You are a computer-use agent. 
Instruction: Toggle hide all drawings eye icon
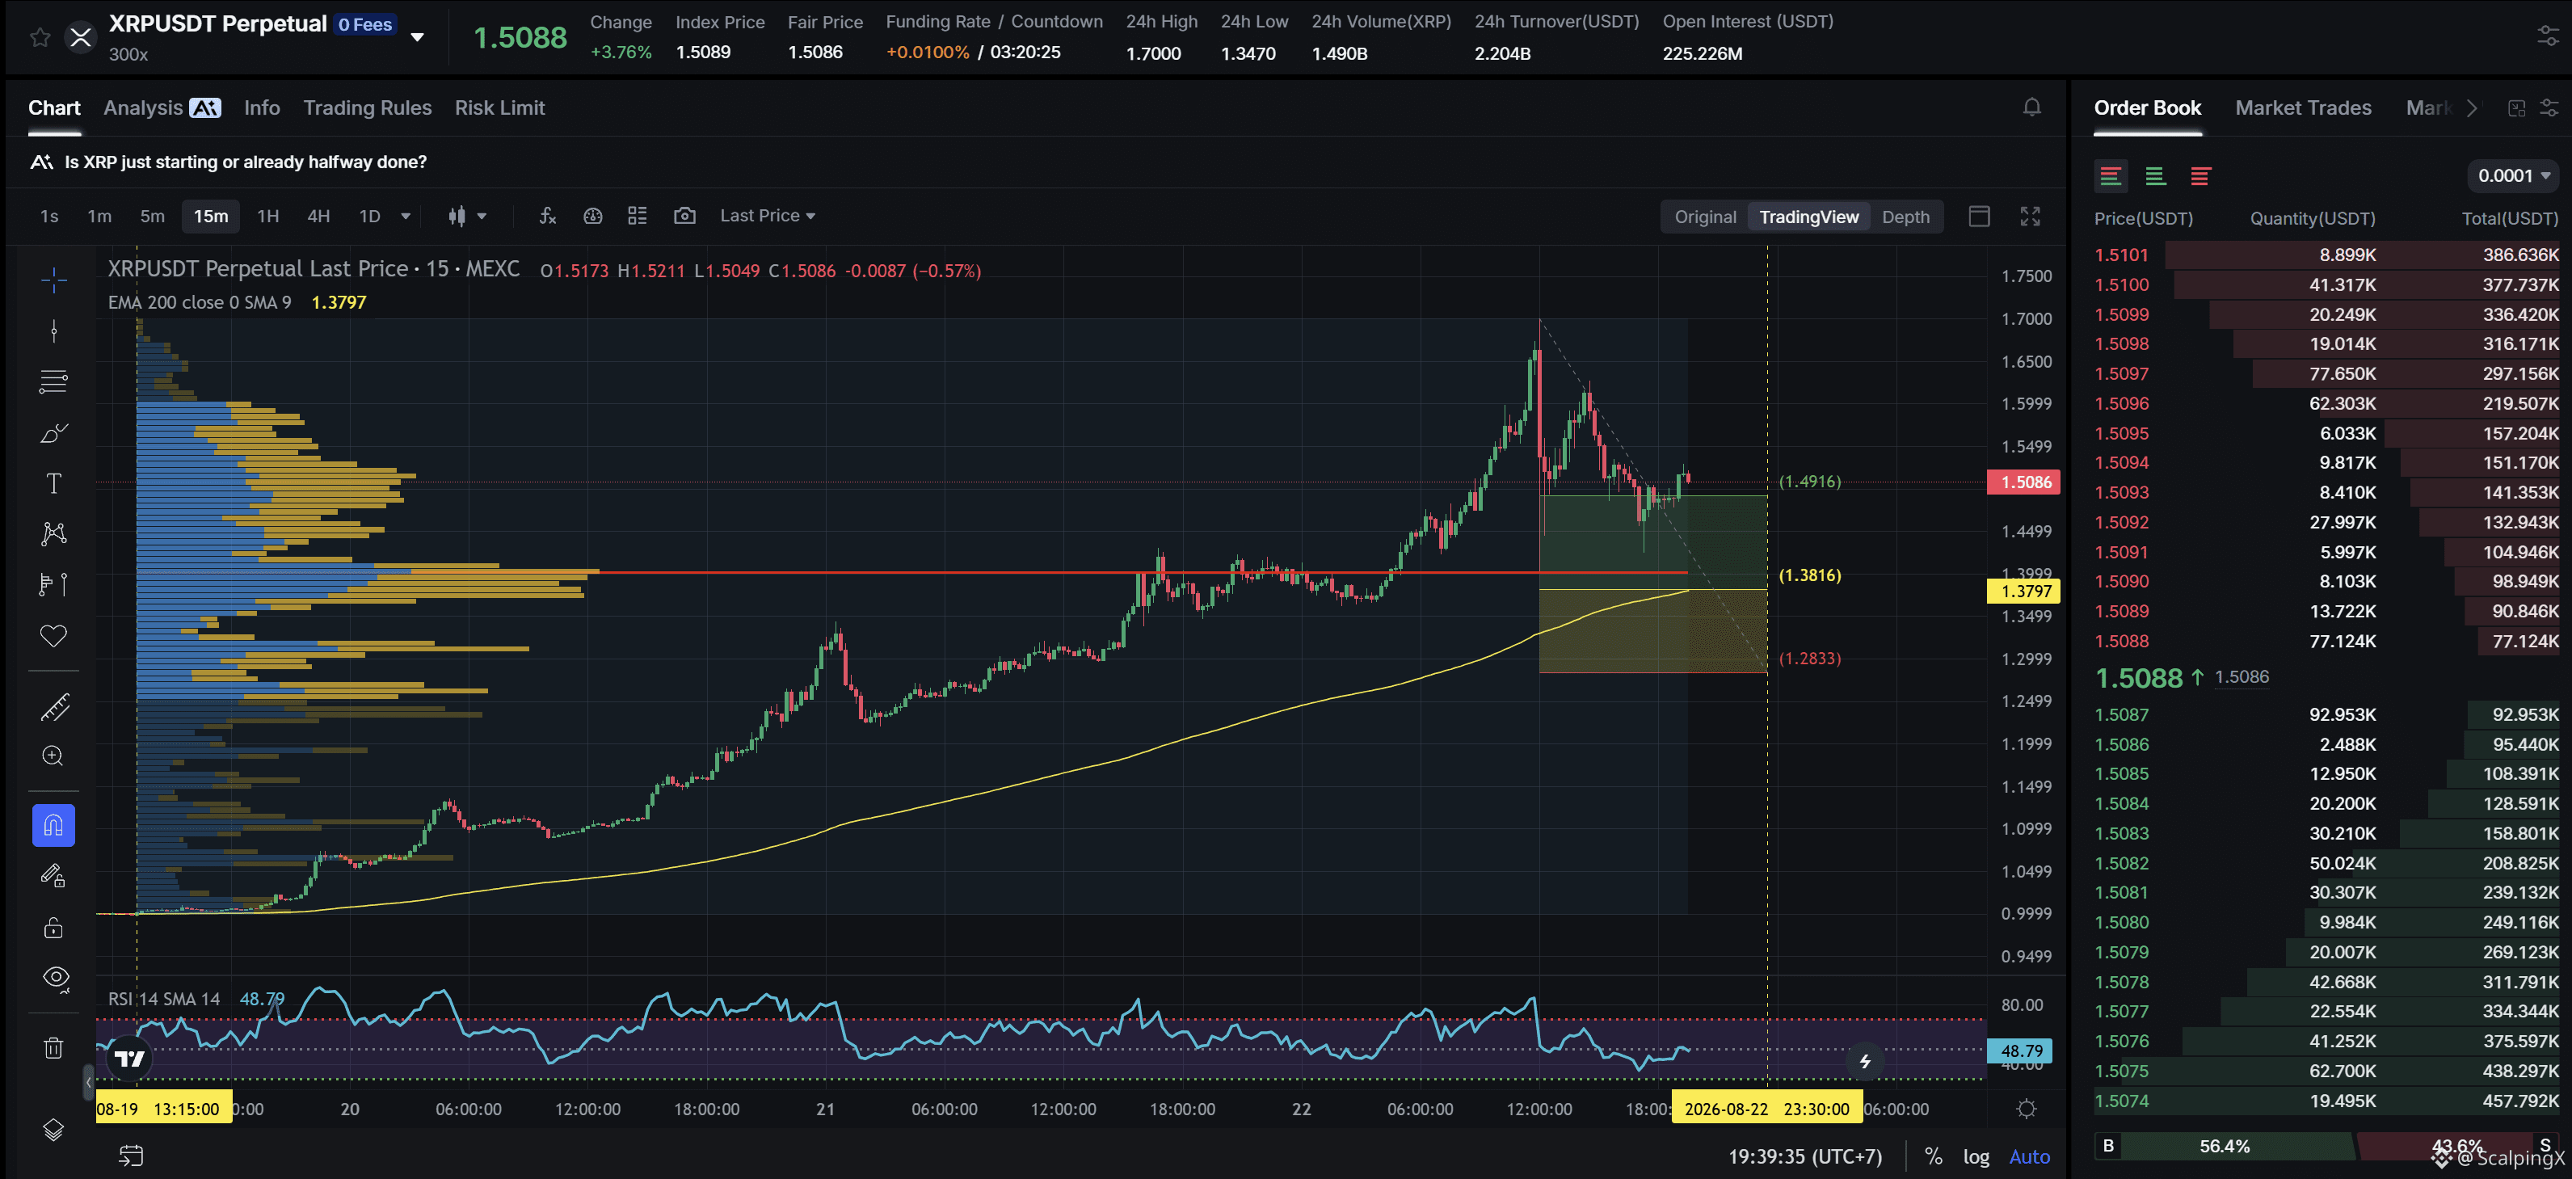pyautogui.click(x=56, y=979)
